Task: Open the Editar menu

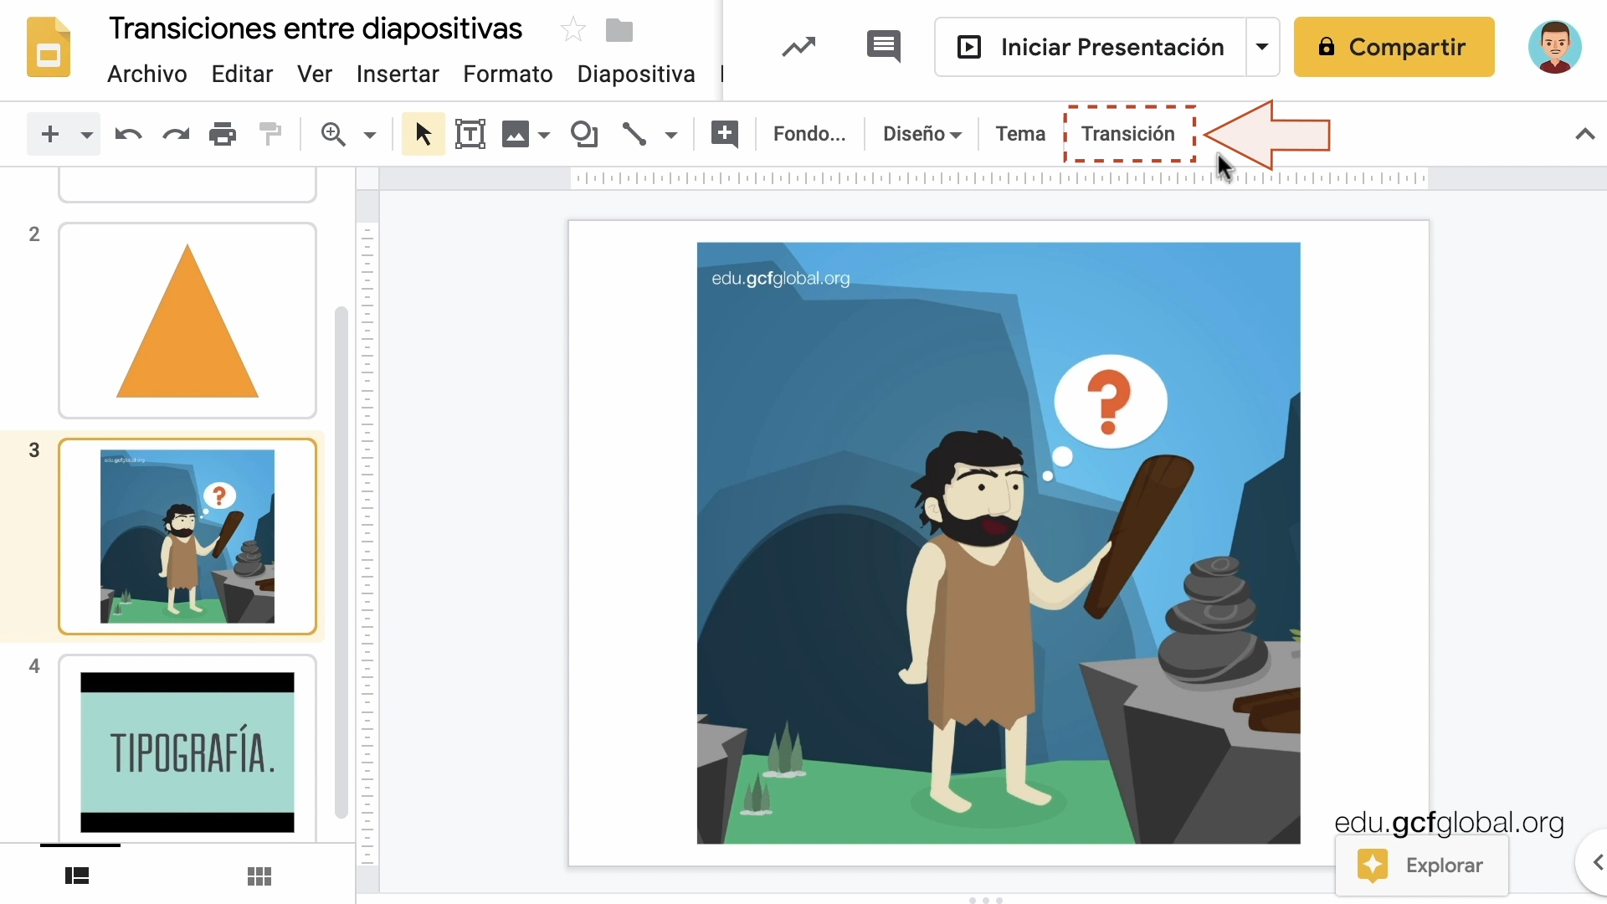Action: 242,74
